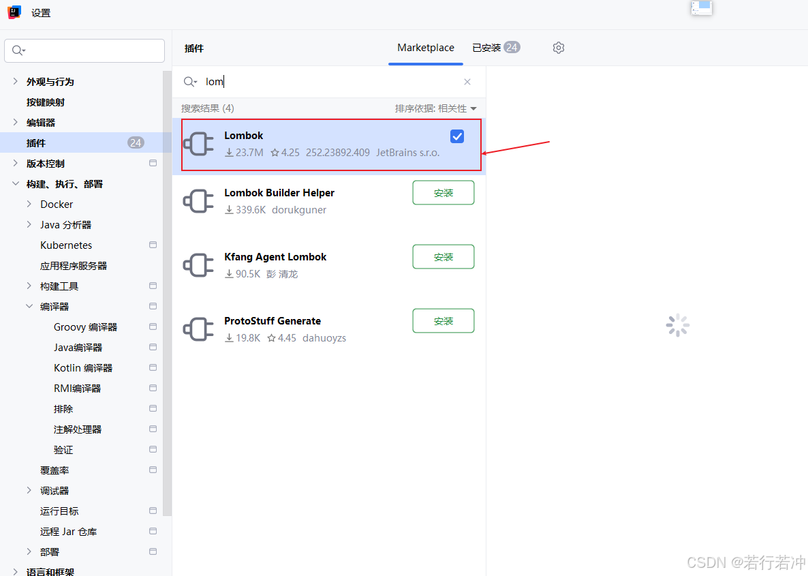Select 按键映射 in settings tree
Screen dimensions: 808x576
(46, 102)
